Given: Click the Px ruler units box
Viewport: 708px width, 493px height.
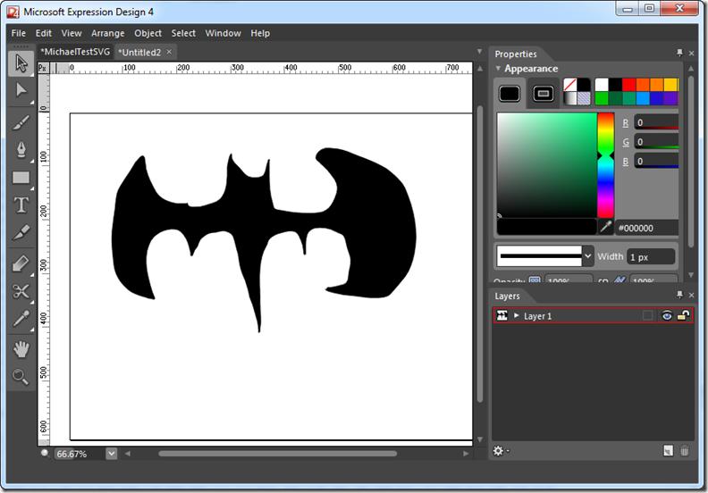Looking at the screenshot, I should coord(42,68).
